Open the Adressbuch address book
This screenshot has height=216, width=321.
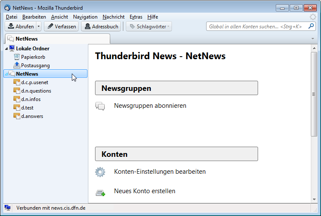pyautogui.click(x=101, y=27)
